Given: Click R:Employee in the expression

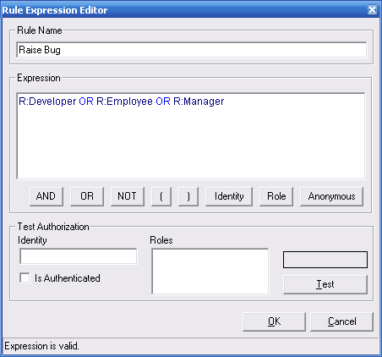Looking at the screenshot, I should pyautogui.click(x=124, y=102).
